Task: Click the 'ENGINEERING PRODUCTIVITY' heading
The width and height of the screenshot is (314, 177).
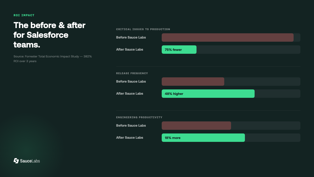Action: [x=139, y=117]
